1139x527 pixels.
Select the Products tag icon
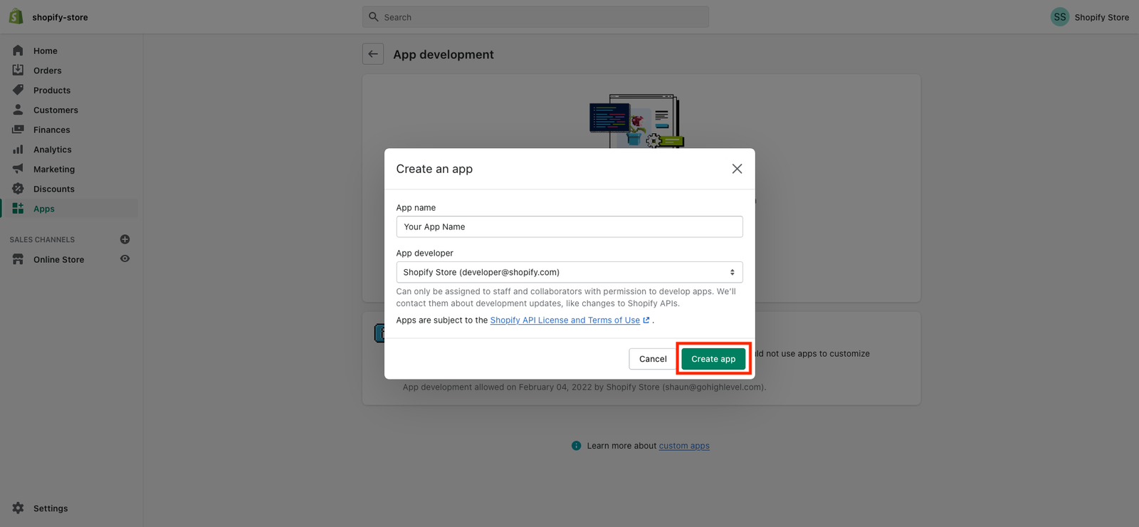pyautogui.click(x=18, y=90)
